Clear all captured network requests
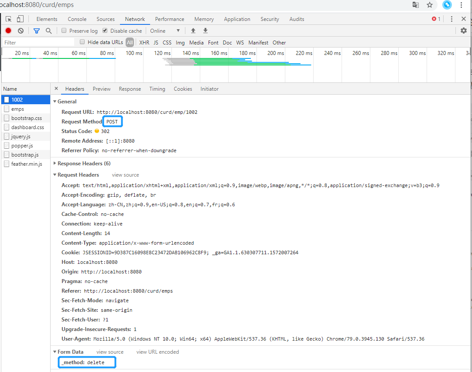The height and width of the screenshot is (372, 472). click(20, 31)
